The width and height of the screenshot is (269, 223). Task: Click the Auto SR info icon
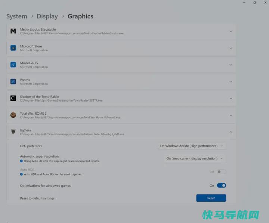pos(21,161)
